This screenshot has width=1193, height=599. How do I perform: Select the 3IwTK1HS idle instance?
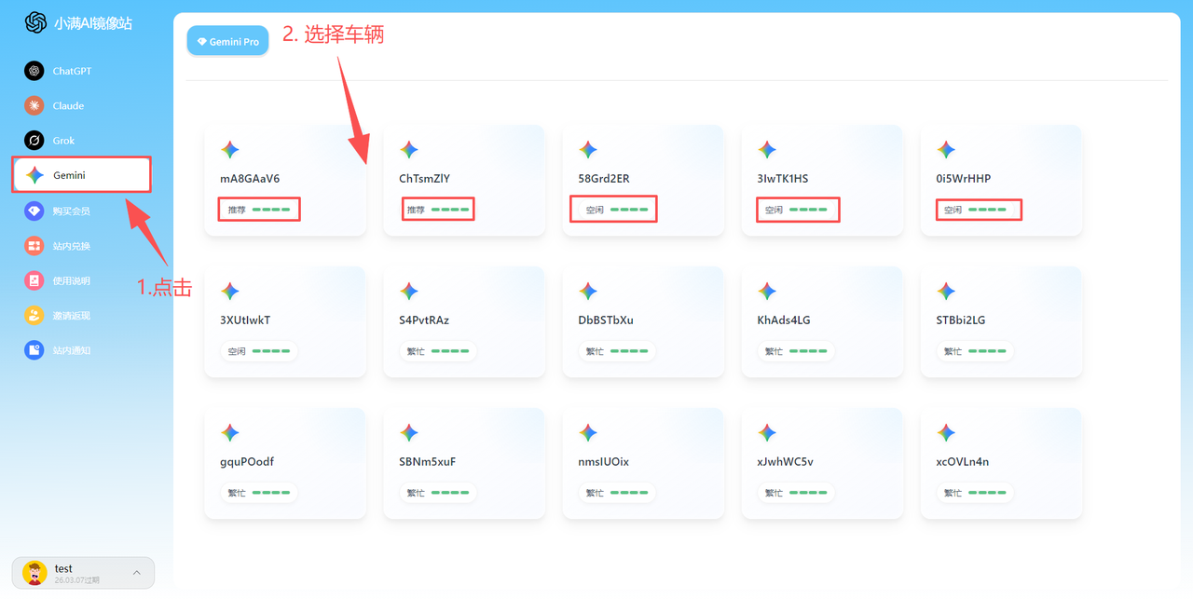coord(822,180)
